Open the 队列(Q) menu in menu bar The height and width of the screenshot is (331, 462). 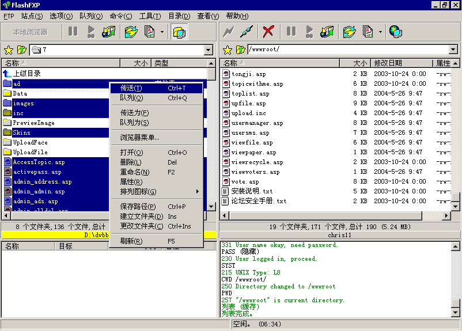click(91, 16)
